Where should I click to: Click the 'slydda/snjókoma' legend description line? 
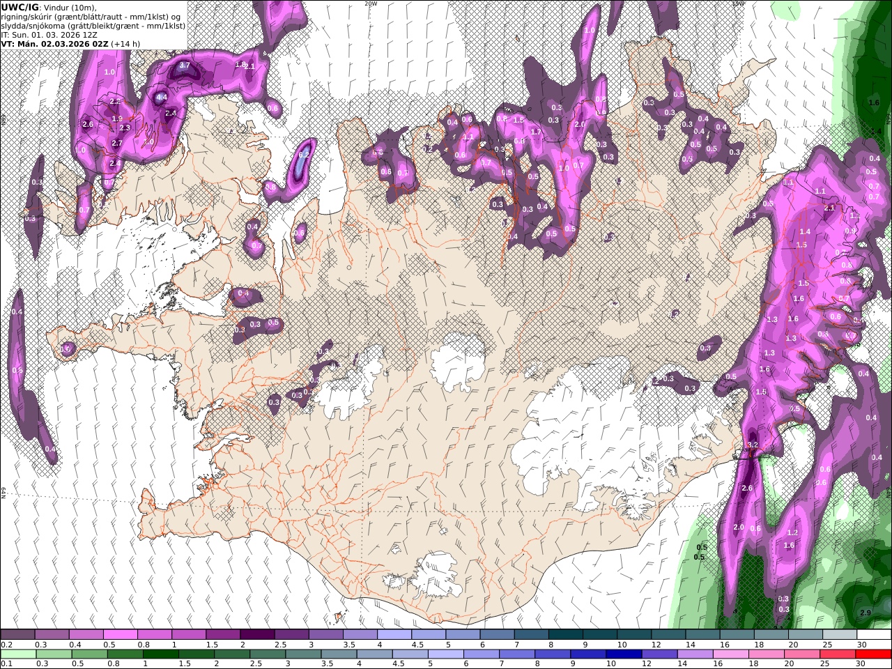(x=93, y=25)
